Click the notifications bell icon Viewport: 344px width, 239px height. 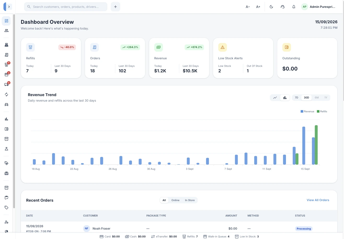click(x=294, y=7)
